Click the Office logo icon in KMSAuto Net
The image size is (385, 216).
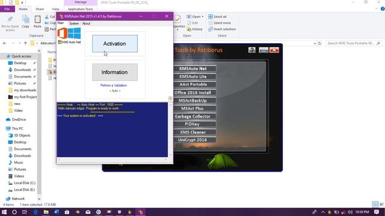tap(63, 34)
